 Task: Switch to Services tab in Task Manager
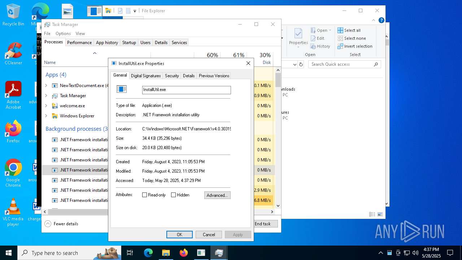click(179, 43)
